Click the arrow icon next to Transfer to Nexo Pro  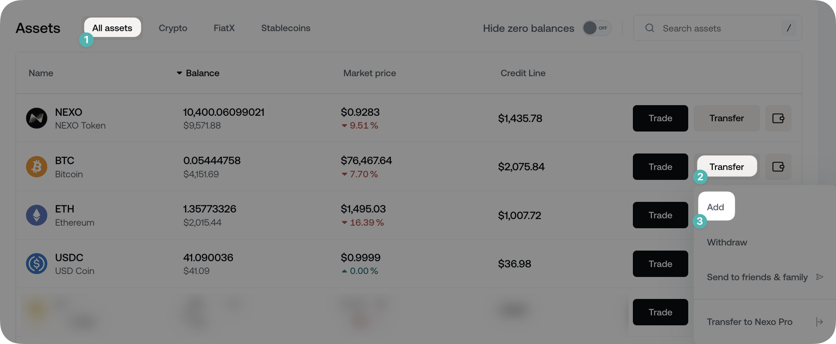point(819,322)
